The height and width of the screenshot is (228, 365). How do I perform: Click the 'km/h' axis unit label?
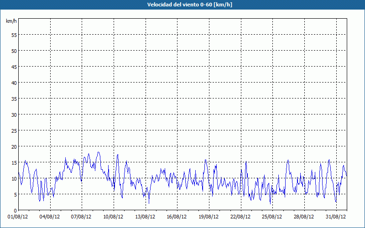pyautogui.click(x=11, y=21)
